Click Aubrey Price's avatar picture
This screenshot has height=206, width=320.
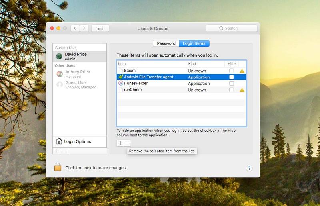click(60, 74)
